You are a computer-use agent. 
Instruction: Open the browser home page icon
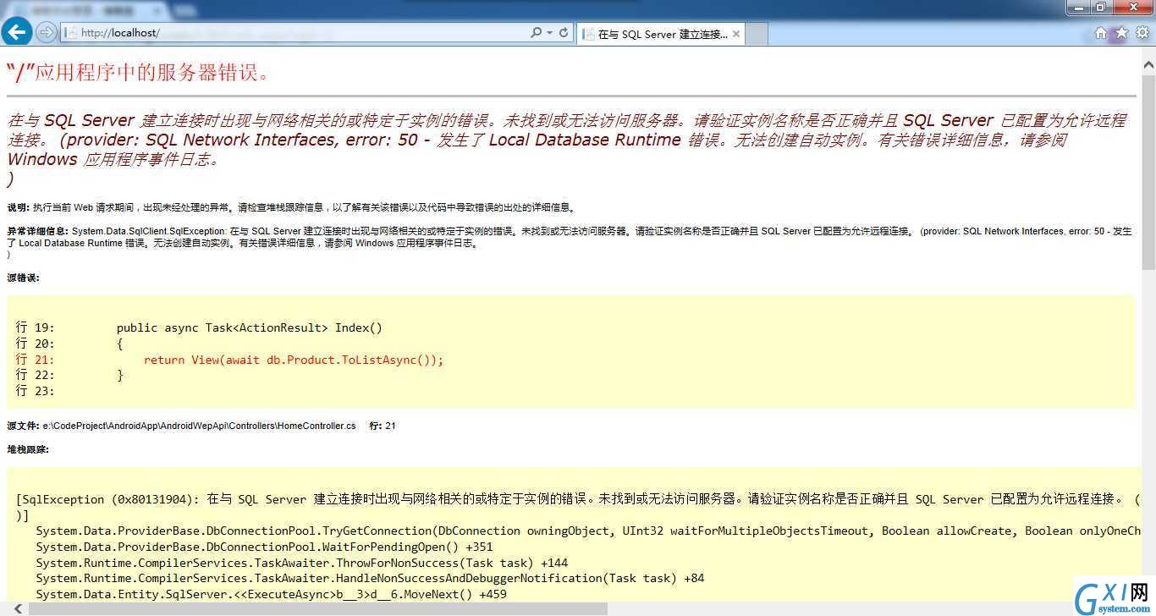pyautogui.click(x=1100, y=33)
